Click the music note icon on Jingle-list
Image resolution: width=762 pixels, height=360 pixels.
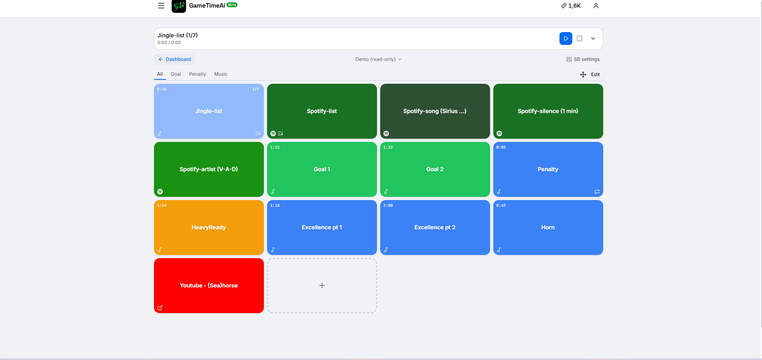(160, 133)
